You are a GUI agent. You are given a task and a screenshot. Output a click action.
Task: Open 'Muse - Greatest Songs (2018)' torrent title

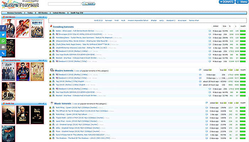pos(78,131)
